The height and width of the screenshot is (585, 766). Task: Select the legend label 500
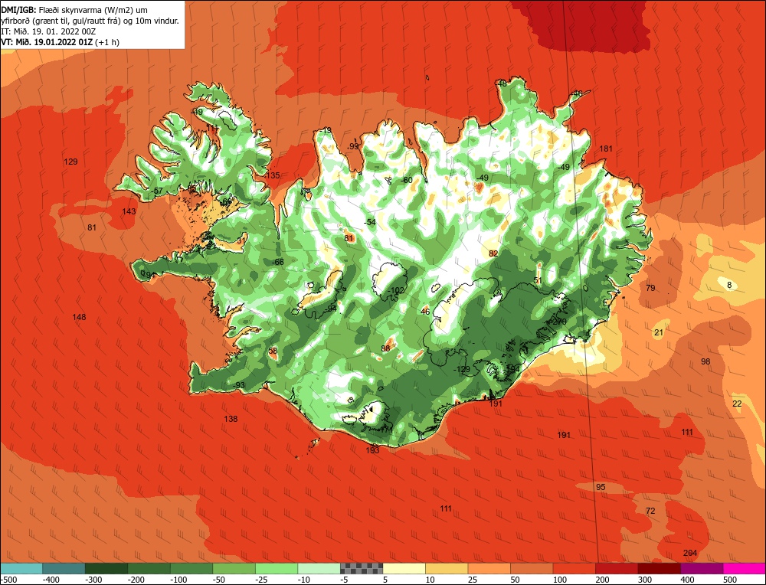click(x=730, y=579)
